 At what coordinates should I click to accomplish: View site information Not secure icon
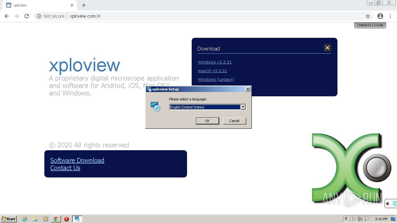coord(39,16)
